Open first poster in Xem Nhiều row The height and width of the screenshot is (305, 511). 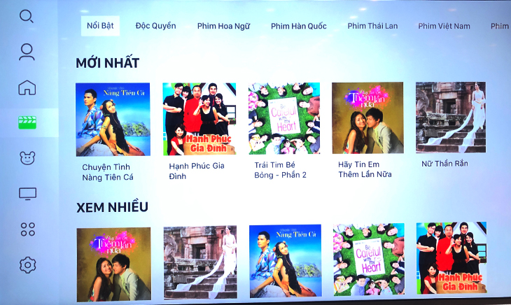[113, 264]
